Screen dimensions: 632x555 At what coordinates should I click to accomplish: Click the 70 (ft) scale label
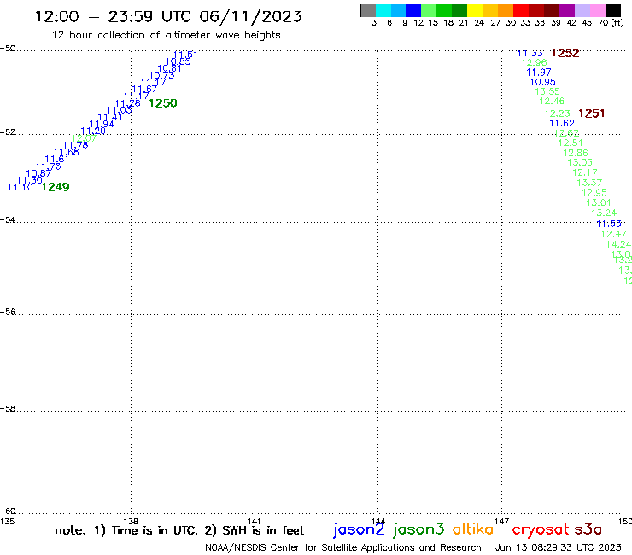(x=611, y=23)
